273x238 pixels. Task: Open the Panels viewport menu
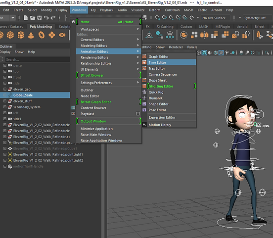click(x=192, y=47)
